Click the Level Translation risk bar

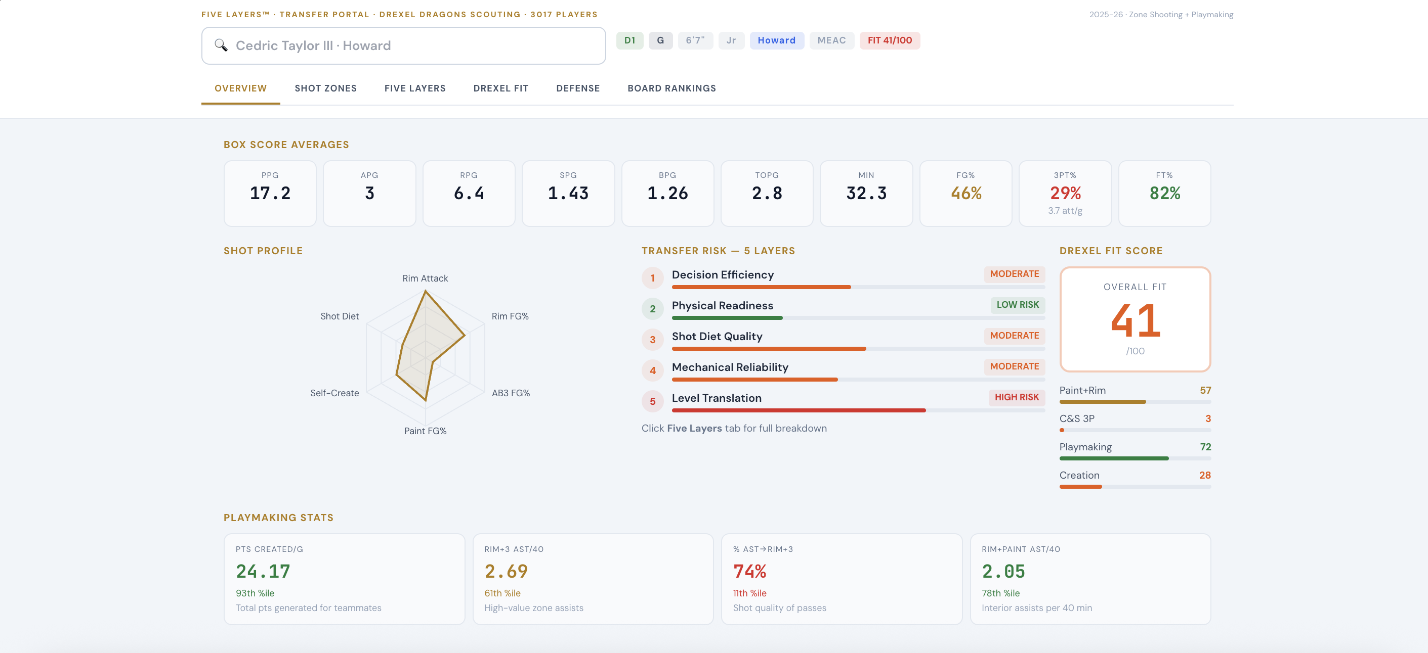click(858, 410)
